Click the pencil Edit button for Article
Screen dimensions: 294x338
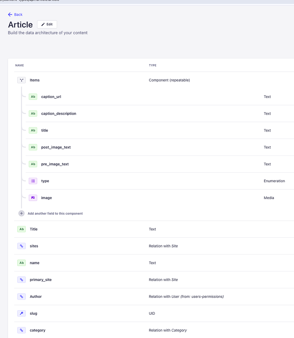[x=47, y=24]
